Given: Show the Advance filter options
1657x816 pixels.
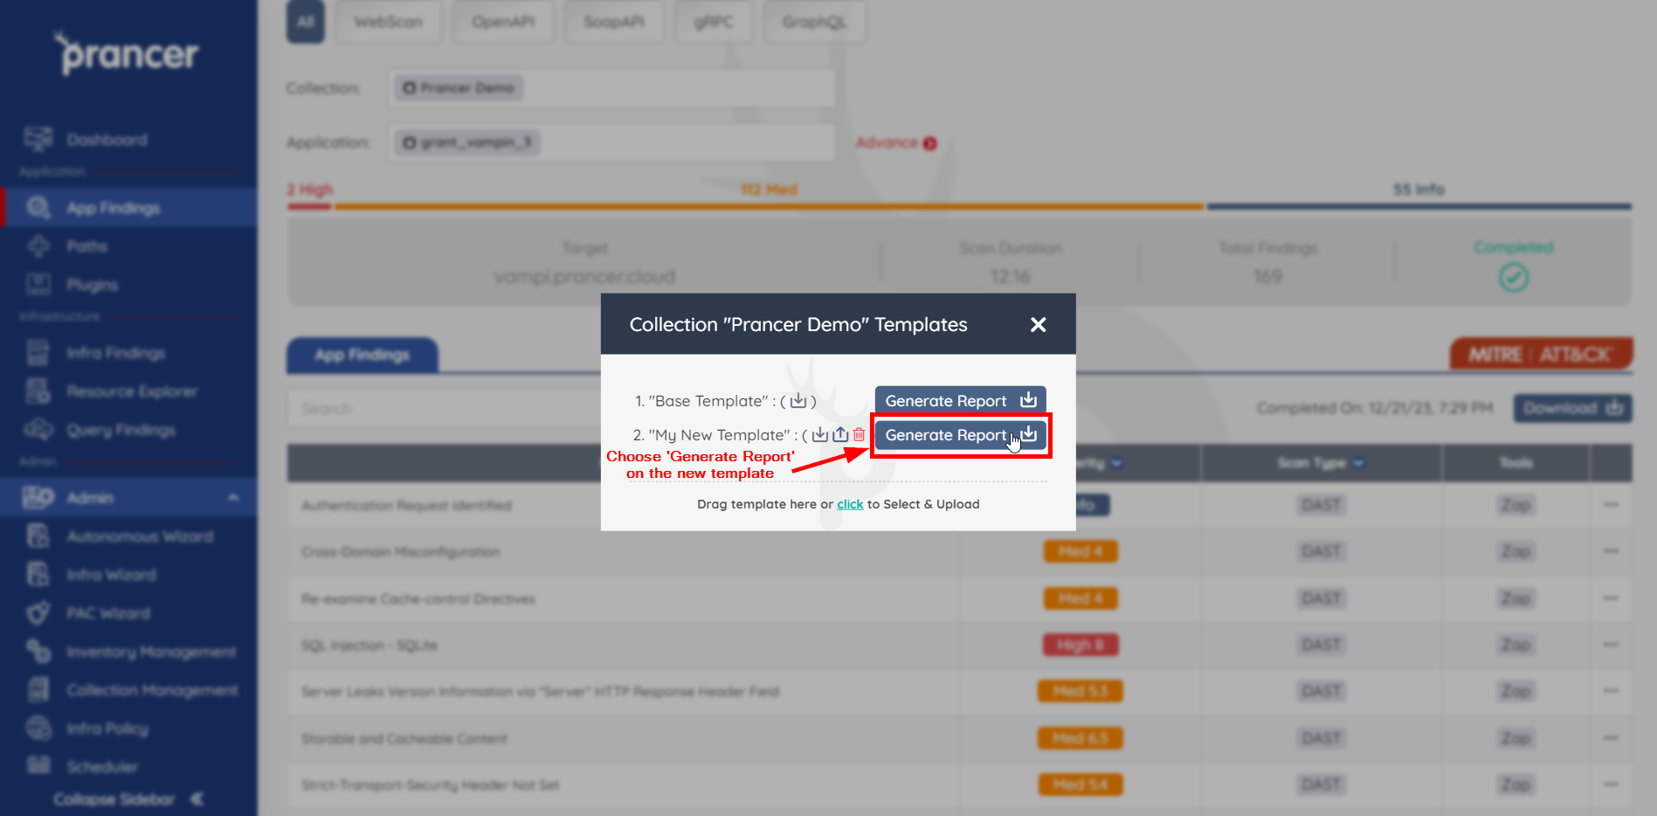Looking at the screenshot, I should (896, 142).
